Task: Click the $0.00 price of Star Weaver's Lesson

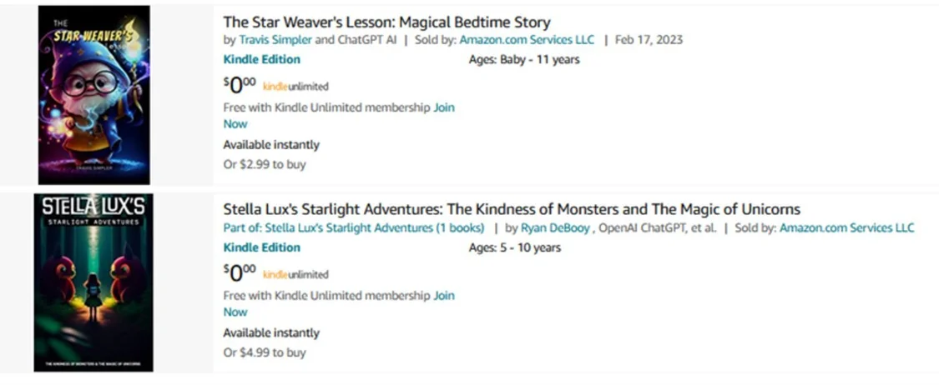Action: pos(240,85)
